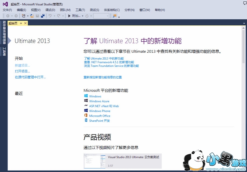The image size is (247, 172).
Task: Click 重新指定新增功能信息的位置 link
Action: [103, 77]
